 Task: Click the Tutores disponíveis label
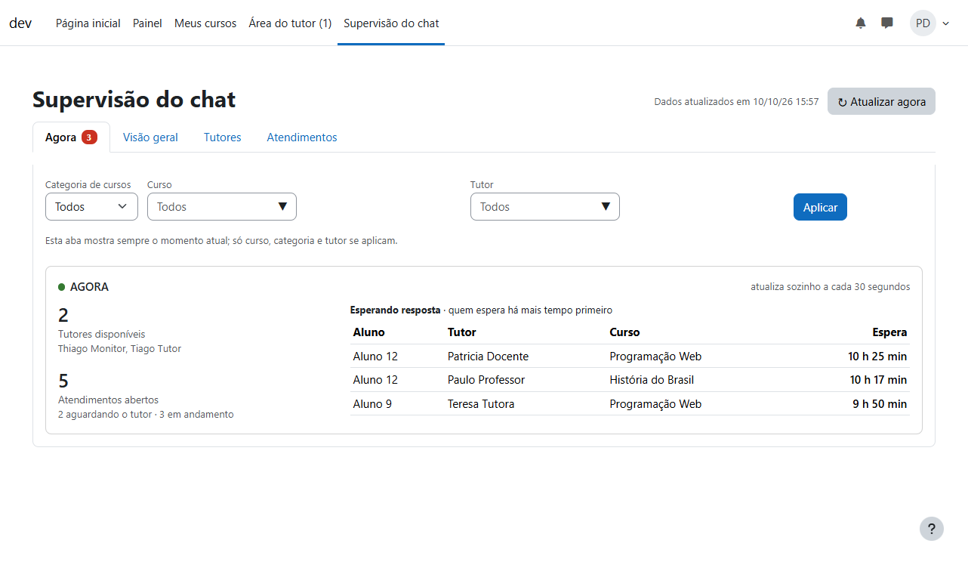point(101,334)
